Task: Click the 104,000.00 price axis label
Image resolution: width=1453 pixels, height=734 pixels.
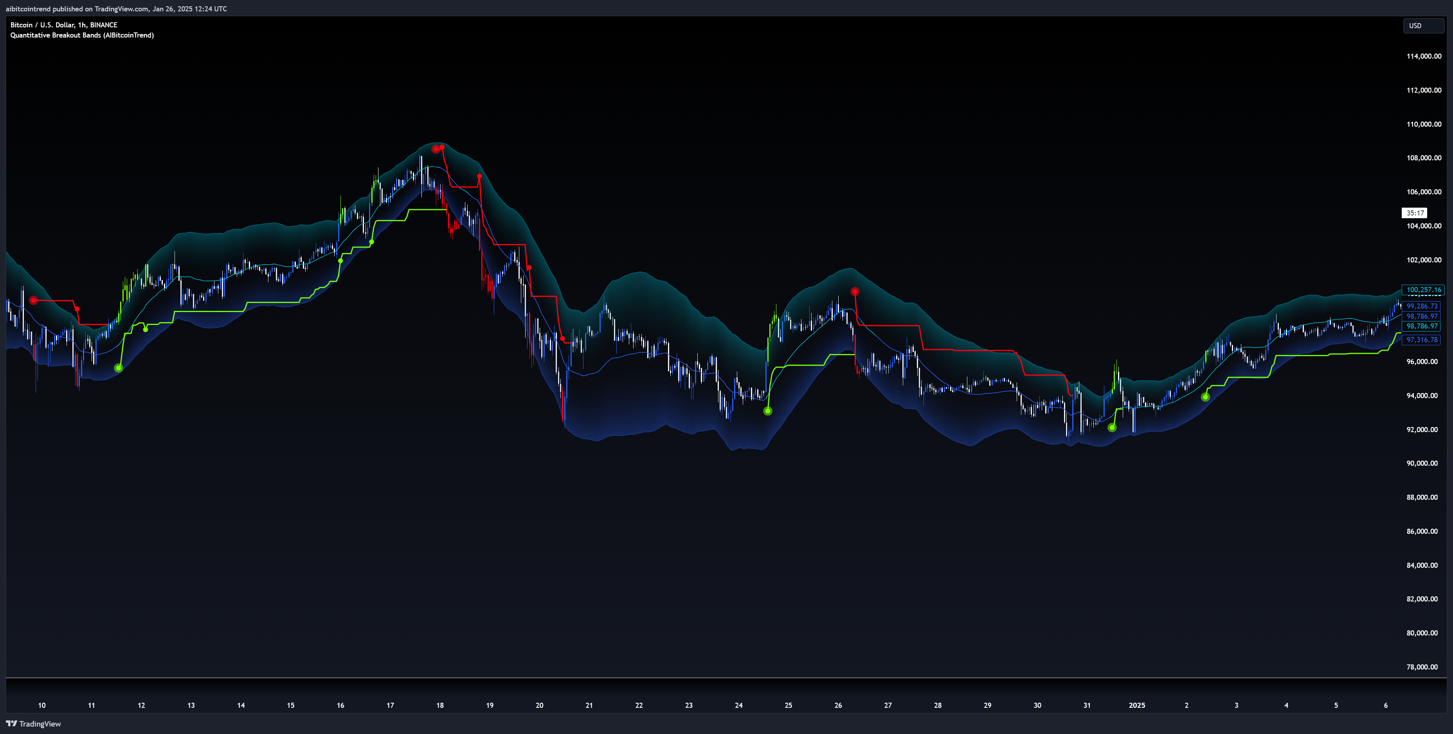Action: 1424,226
